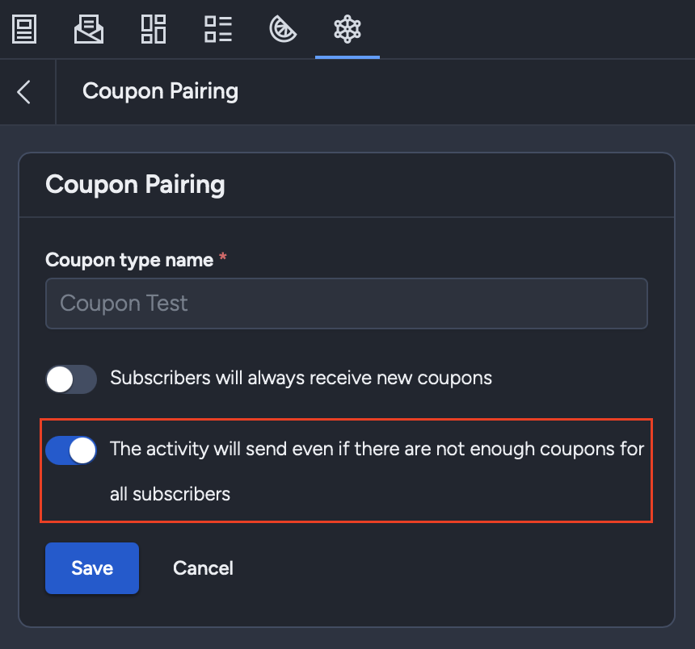The height and width of the screenshot is (649, 695).
Task: Click inside the 'Coupon Test' name field
Action: pyautogui.click(x=346, y=304)
